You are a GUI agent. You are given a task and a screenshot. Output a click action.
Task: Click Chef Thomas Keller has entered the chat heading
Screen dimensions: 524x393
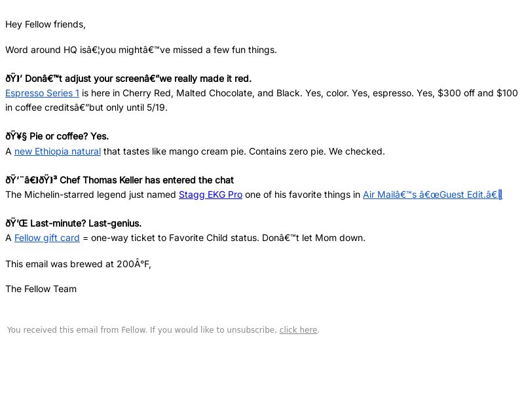click(x=147, y=180)
